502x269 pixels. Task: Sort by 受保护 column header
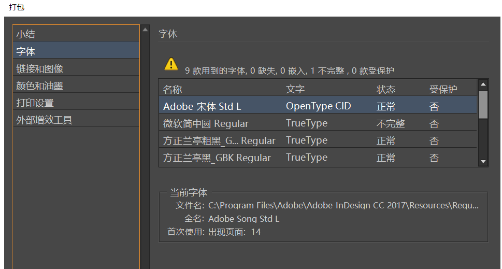tap(443, 89)
